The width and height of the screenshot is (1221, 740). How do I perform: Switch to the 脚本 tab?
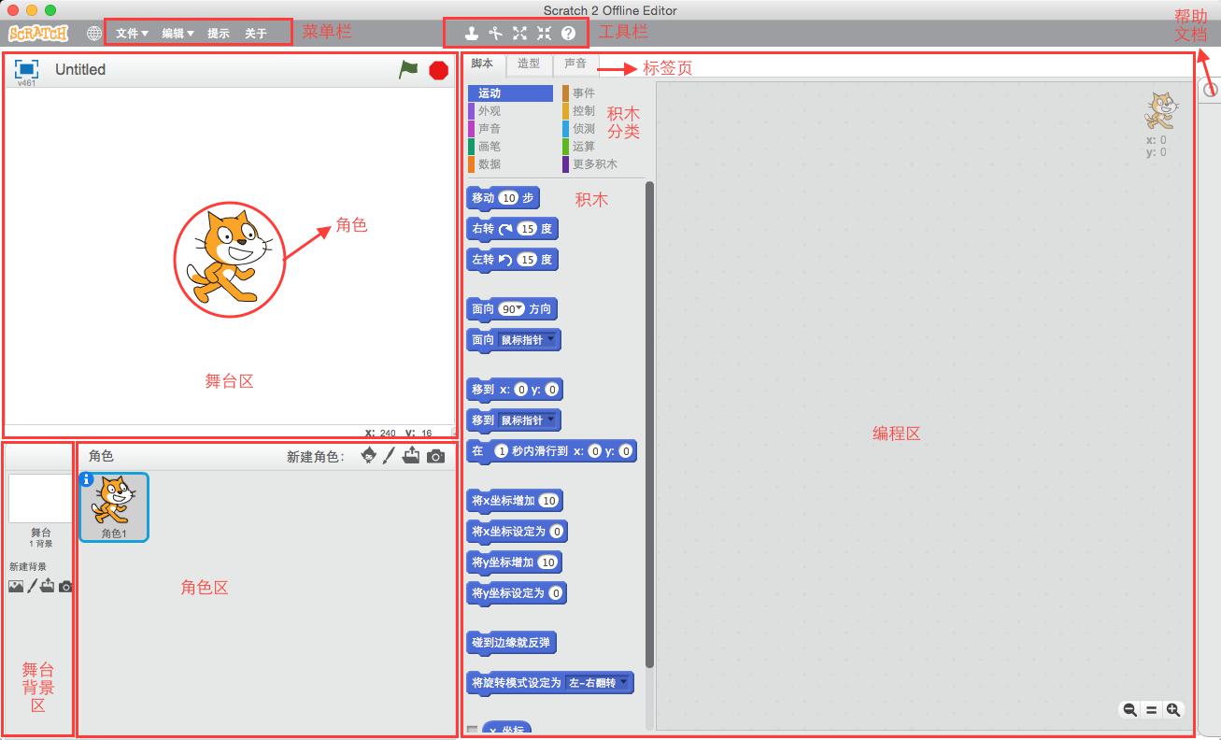pos(482,64)
